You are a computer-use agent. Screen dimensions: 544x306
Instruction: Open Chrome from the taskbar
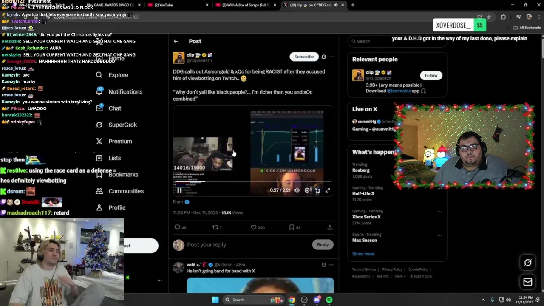click(x=292, y=300)
